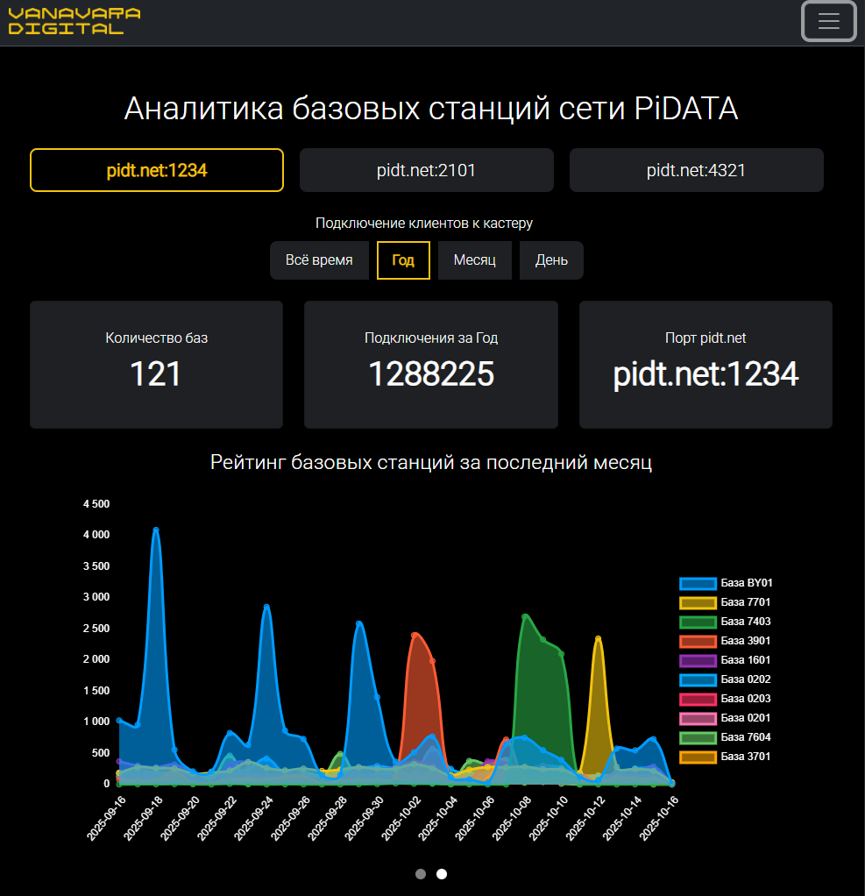Open the hamburger navigation menu
The image size is (865, 896).
point(828,21)
